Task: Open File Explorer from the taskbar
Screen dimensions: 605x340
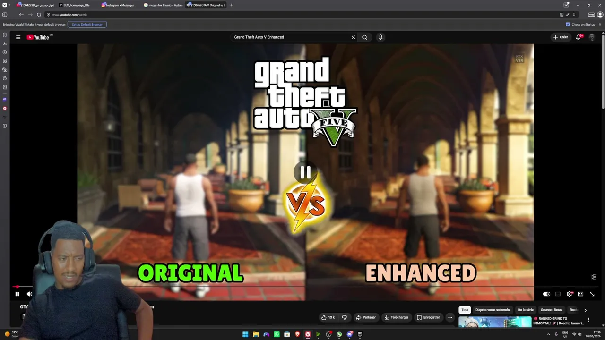Action: (256, 334)
